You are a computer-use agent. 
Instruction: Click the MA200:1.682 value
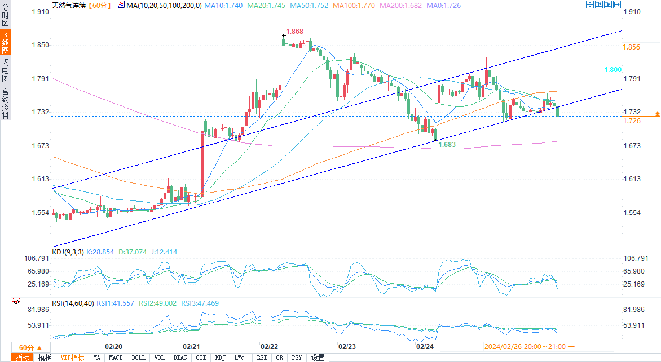coord(400,6)
